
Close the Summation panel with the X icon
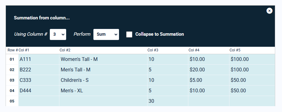pyautogui.click(x=269, y=11)
